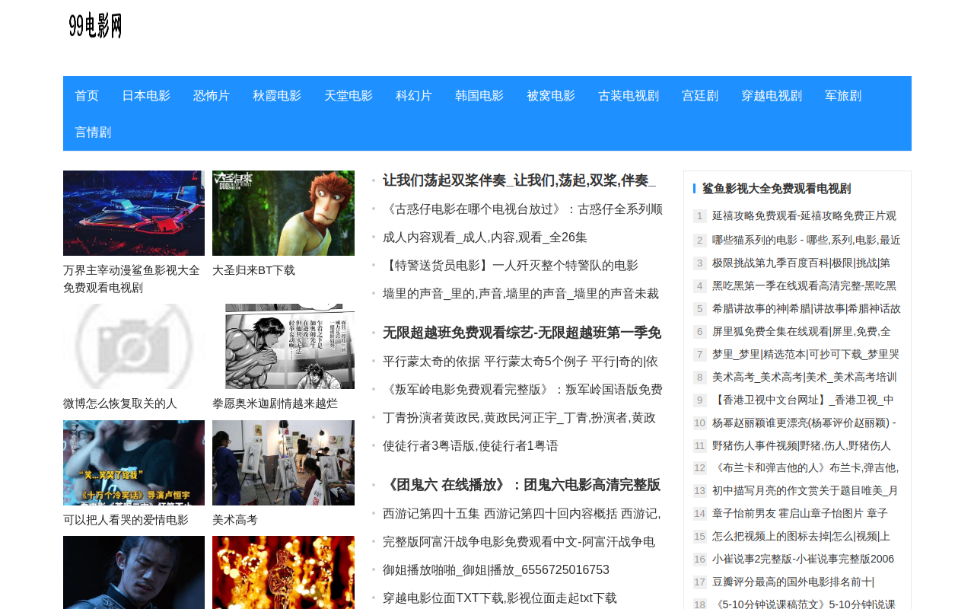Open the 言情剧 menu item

coord(93,132)
